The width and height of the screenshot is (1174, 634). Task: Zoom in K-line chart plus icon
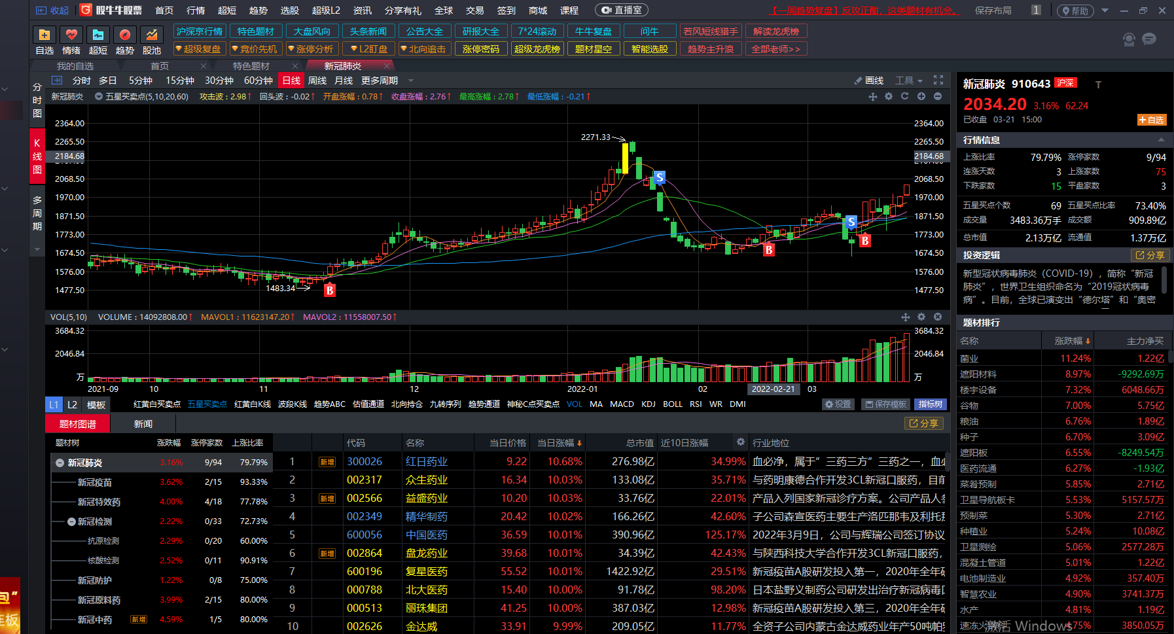pyautogui.click(x=921, y=96)
